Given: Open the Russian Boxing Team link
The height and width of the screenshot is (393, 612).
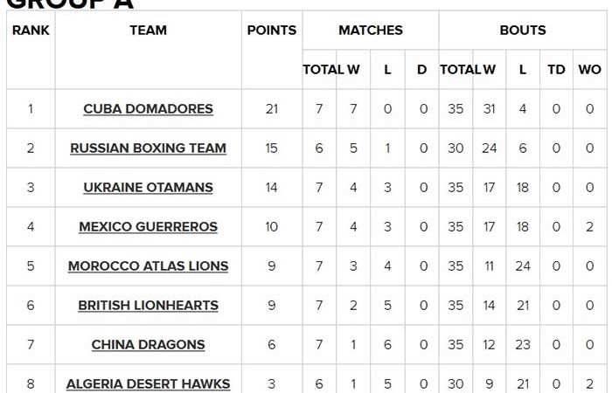Looking at the screenshot, I should coord(148,148).
